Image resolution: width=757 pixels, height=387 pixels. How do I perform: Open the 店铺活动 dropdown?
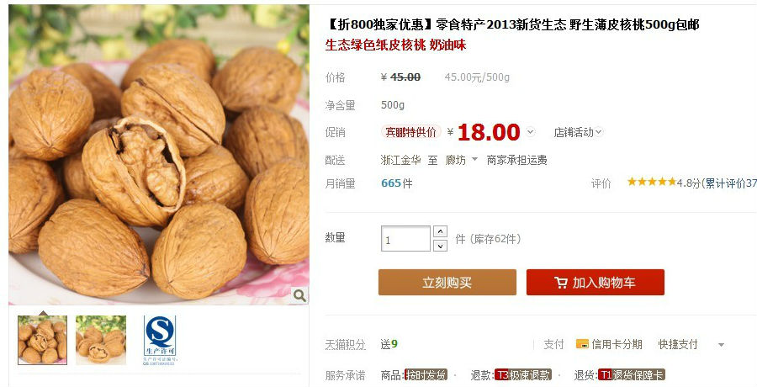click(579, 132)
